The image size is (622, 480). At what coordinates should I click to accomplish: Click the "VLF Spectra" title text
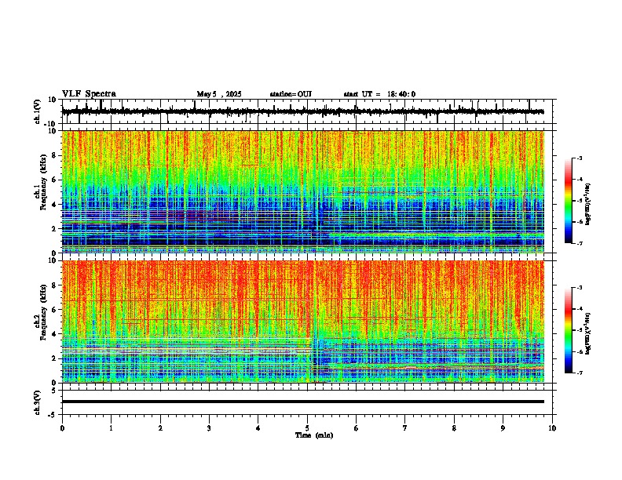tap(89, 94)
